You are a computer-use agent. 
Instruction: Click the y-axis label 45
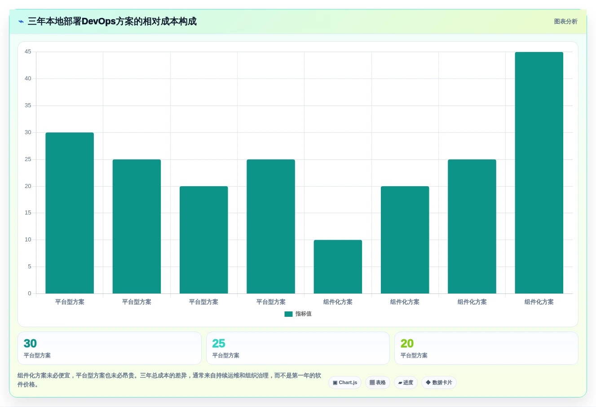pos(28,52)
